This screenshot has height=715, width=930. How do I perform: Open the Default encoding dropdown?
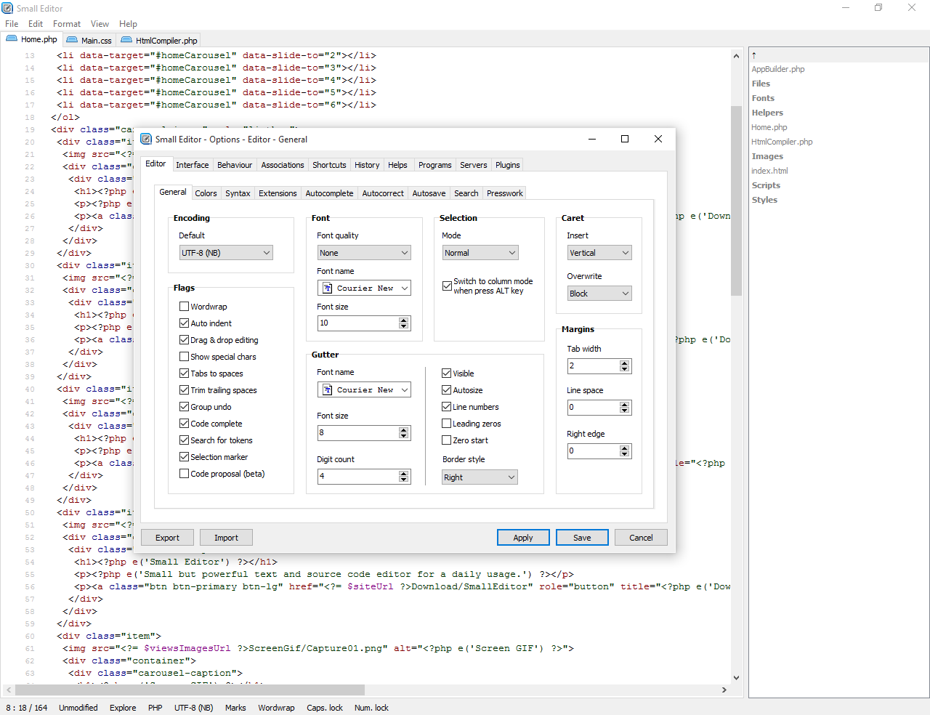(226, 253)
